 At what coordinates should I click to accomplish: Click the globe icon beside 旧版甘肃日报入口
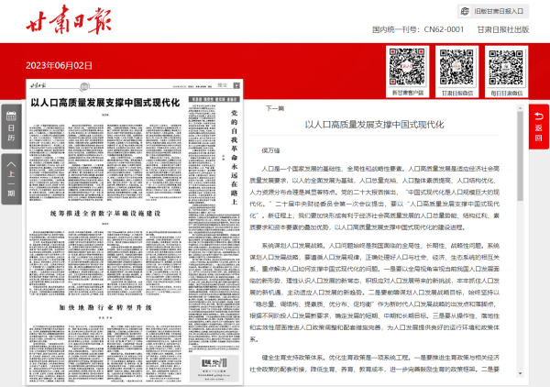tap(465, 11)
